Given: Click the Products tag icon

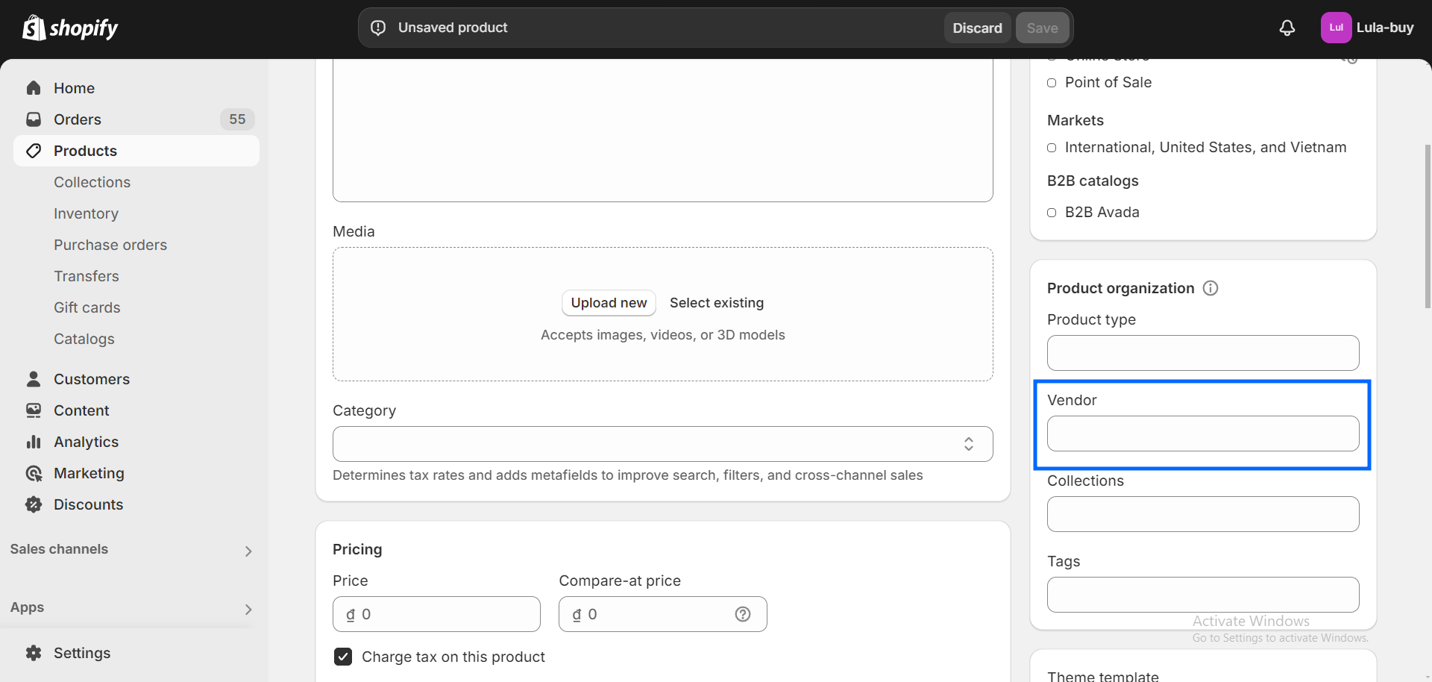Looking at the screenshot, I should coord(34,151).
